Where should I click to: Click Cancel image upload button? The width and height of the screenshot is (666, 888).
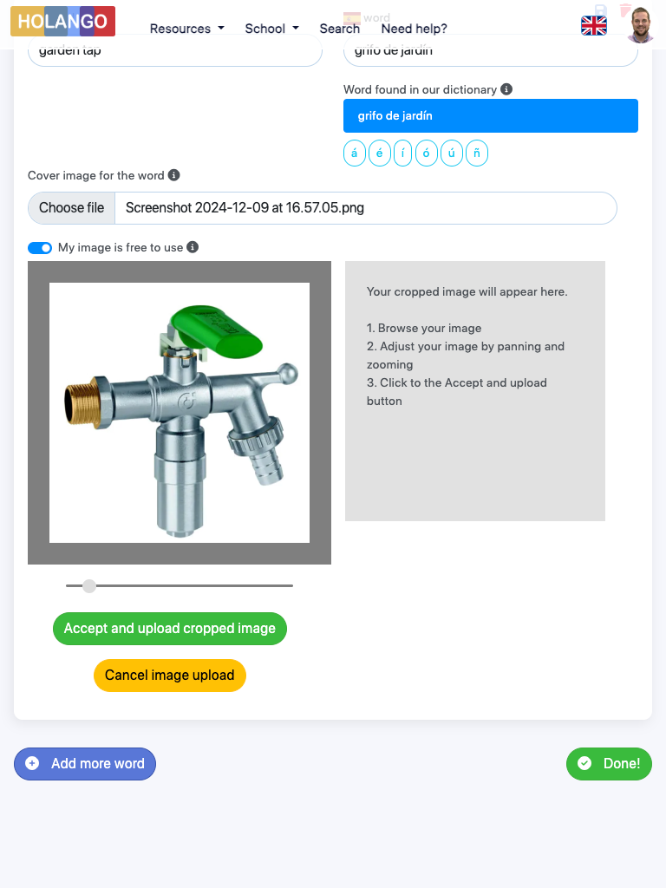170,676
